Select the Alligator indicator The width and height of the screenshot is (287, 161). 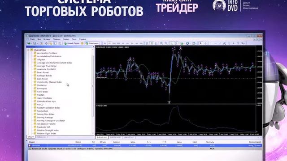coord(41,59)
